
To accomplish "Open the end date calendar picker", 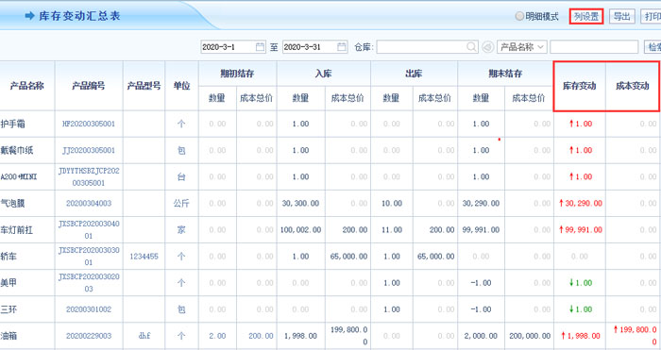I will pyautogui.click(x=342, y=47).
